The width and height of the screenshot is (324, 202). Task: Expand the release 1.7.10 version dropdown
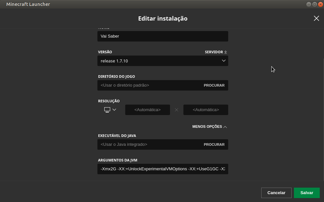pyautogui.click(x=163, y=61)
